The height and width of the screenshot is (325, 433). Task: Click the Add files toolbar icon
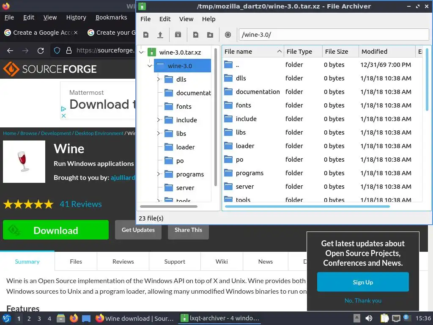[x=196, y=35]
